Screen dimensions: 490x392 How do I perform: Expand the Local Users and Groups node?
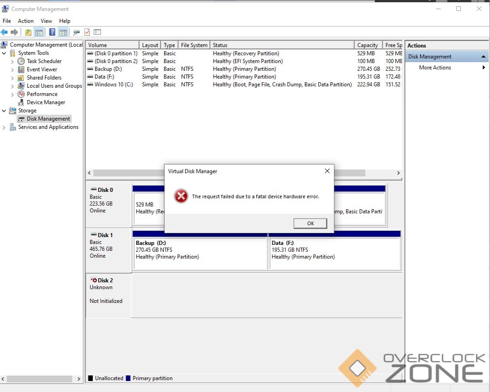tap(12, 86)
